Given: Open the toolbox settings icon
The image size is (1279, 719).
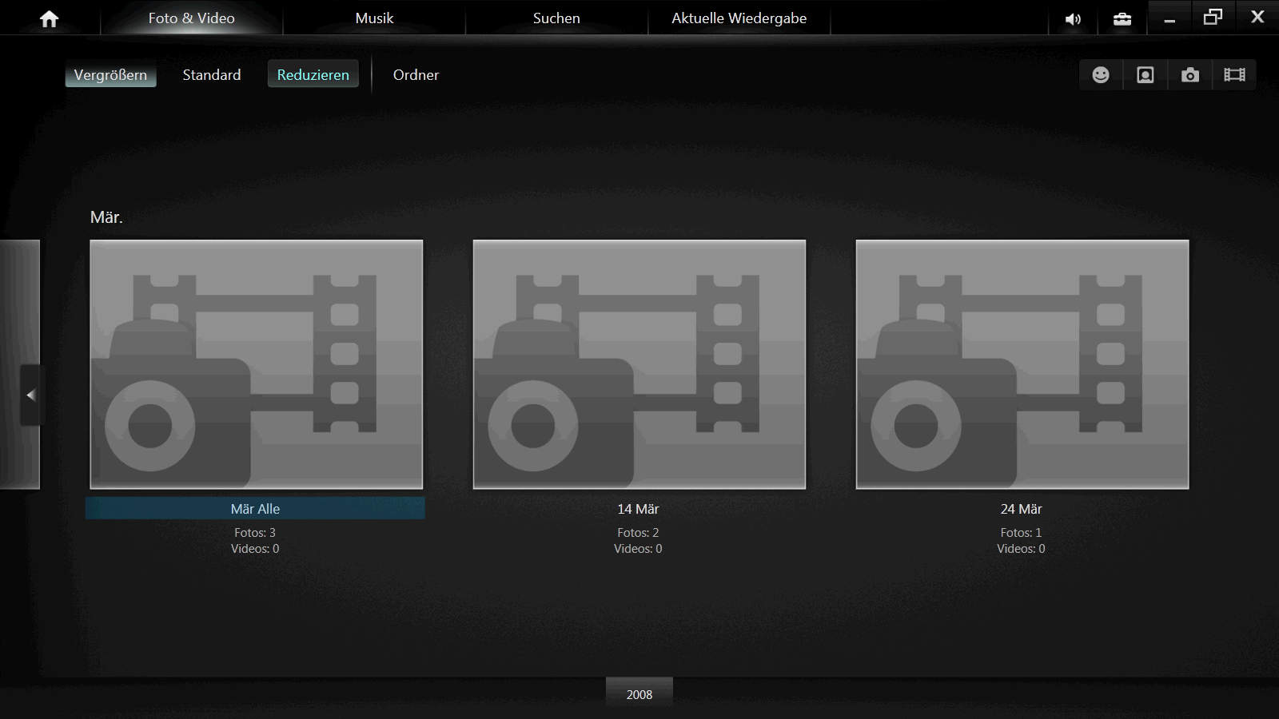Looking at the screenshot, I should click(1122, 19).
